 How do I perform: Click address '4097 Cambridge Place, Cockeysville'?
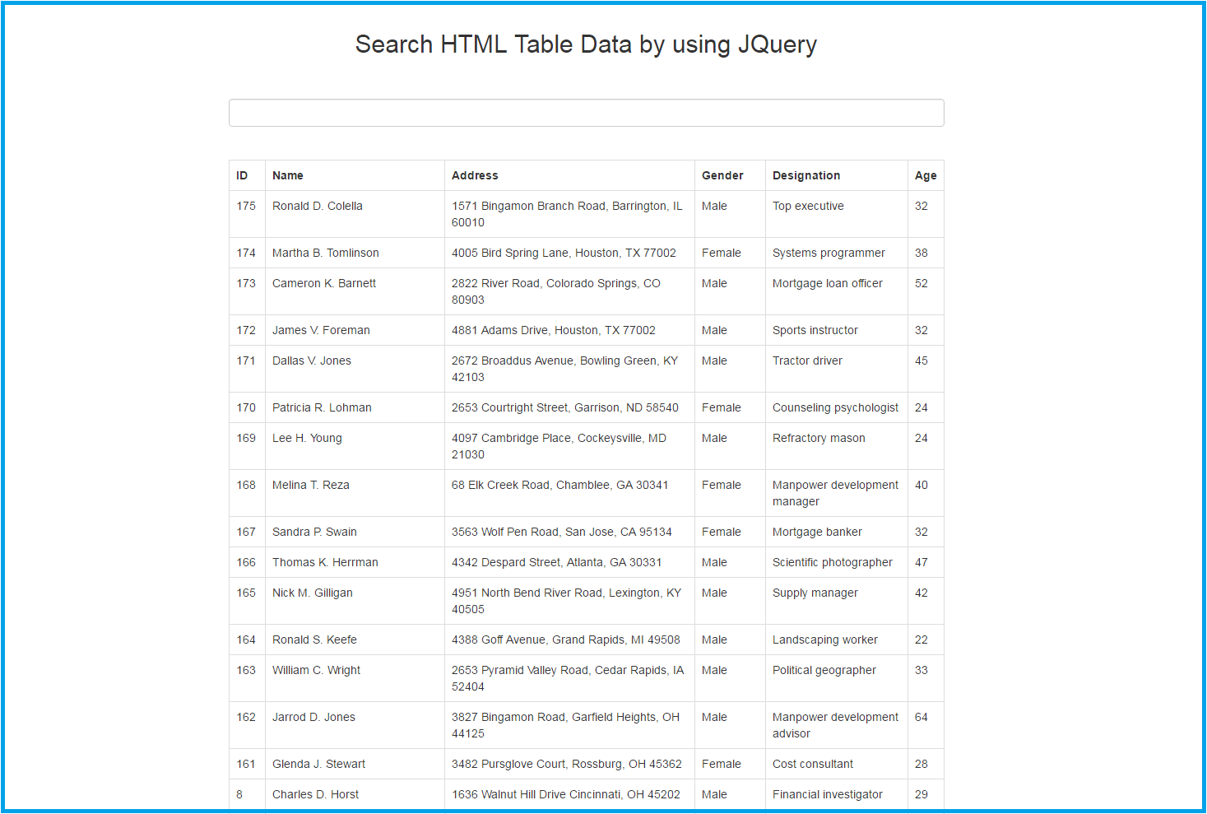tap(559, 446)
